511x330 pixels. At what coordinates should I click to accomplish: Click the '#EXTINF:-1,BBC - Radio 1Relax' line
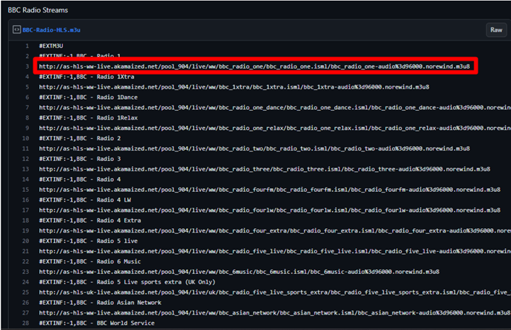tap(88, 118)
